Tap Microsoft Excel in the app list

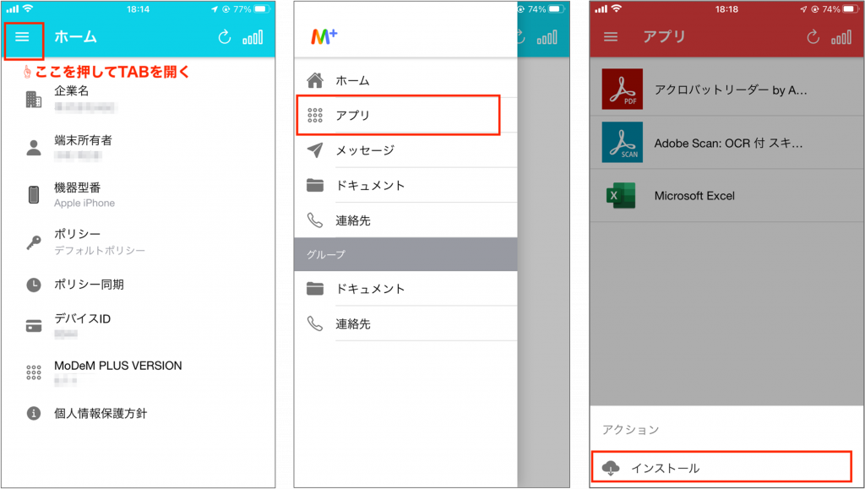click(694, 195)
